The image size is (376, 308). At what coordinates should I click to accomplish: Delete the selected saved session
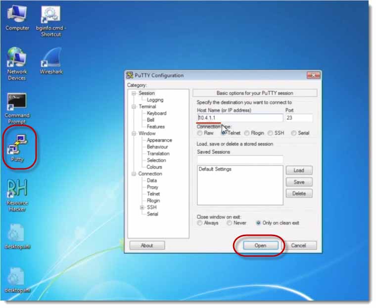point(299,194)
